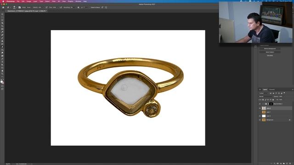The image size is (294, 165).
Task: Click the symmetry paint options icon
Action: pyautogui.click(x=106, y=7)
